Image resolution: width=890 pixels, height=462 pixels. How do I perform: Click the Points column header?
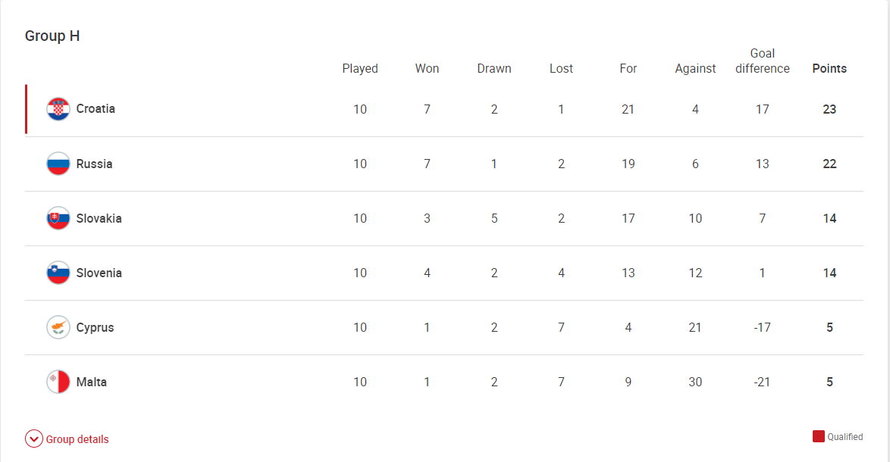[x=829, y=69]
